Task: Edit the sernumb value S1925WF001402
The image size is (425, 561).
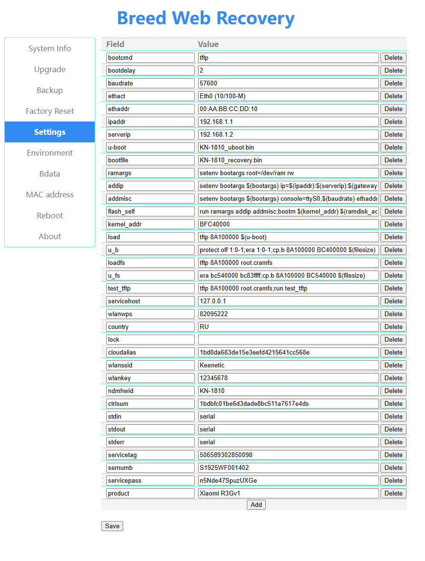Action: [288, 467]
